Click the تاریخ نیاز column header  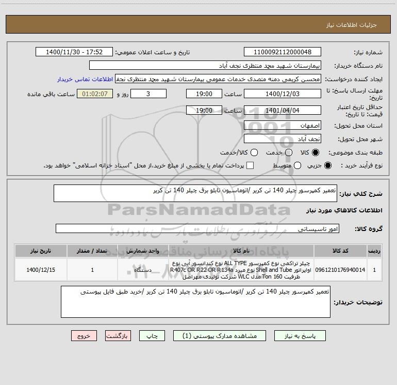[41, 251]
